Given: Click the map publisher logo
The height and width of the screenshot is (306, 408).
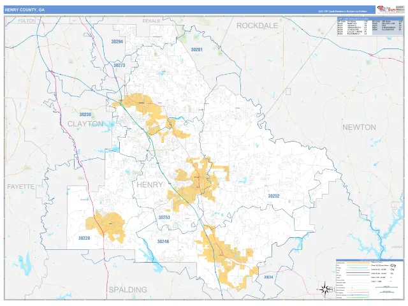Looking at the screenshot, I should coord(386,10).
